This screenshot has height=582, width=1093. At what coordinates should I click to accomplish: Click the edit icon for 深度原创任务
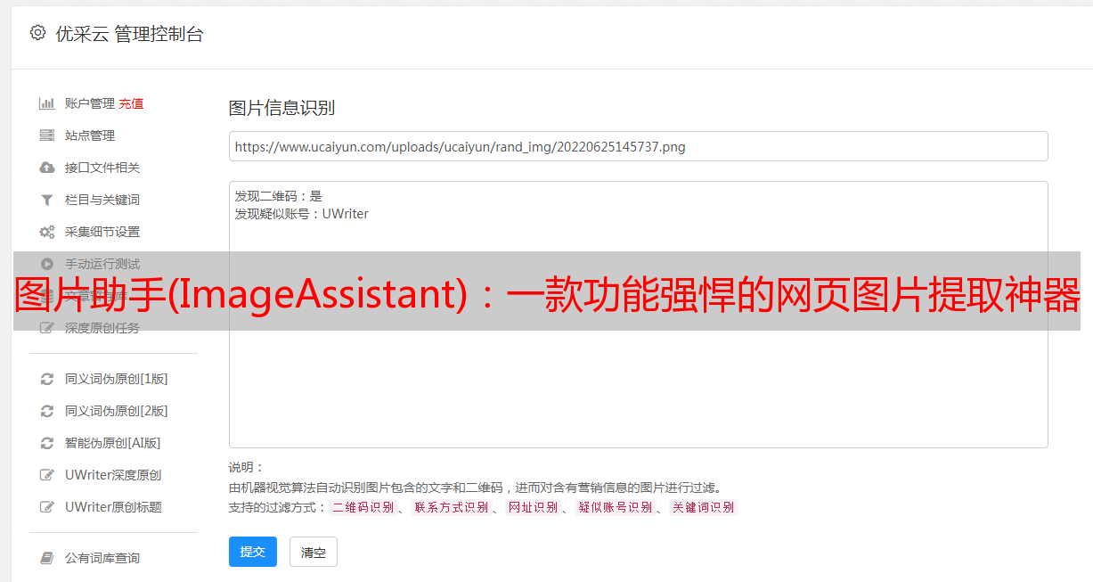click(47, 328)
